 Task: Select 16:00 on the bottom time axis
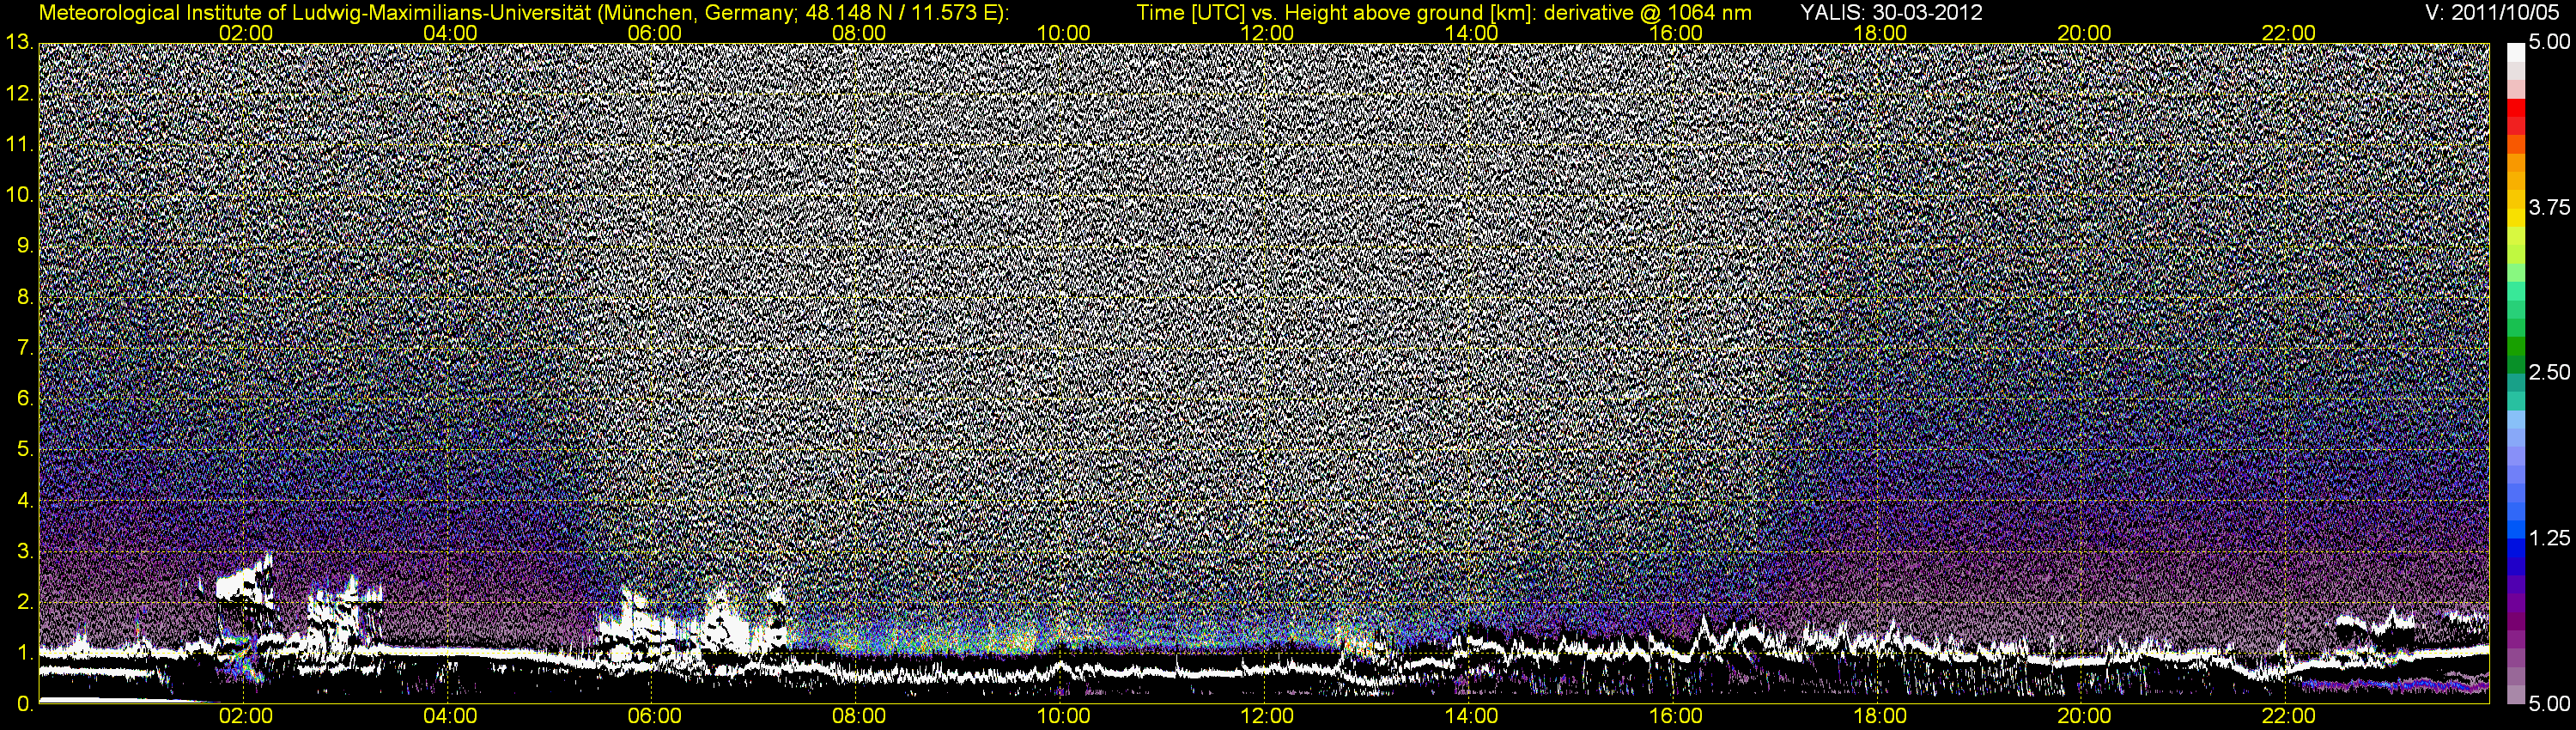1676,716
